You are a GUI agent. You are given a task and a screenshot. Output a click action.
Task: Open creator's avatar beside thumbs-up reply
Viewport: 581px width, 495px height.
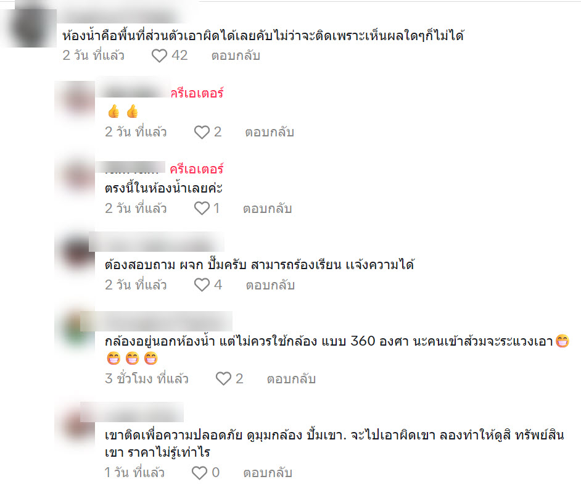point(76,101)
